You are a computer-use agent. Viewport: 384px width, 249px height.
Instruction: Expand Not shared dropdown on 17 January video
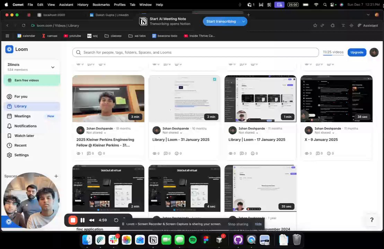(248, 132)
